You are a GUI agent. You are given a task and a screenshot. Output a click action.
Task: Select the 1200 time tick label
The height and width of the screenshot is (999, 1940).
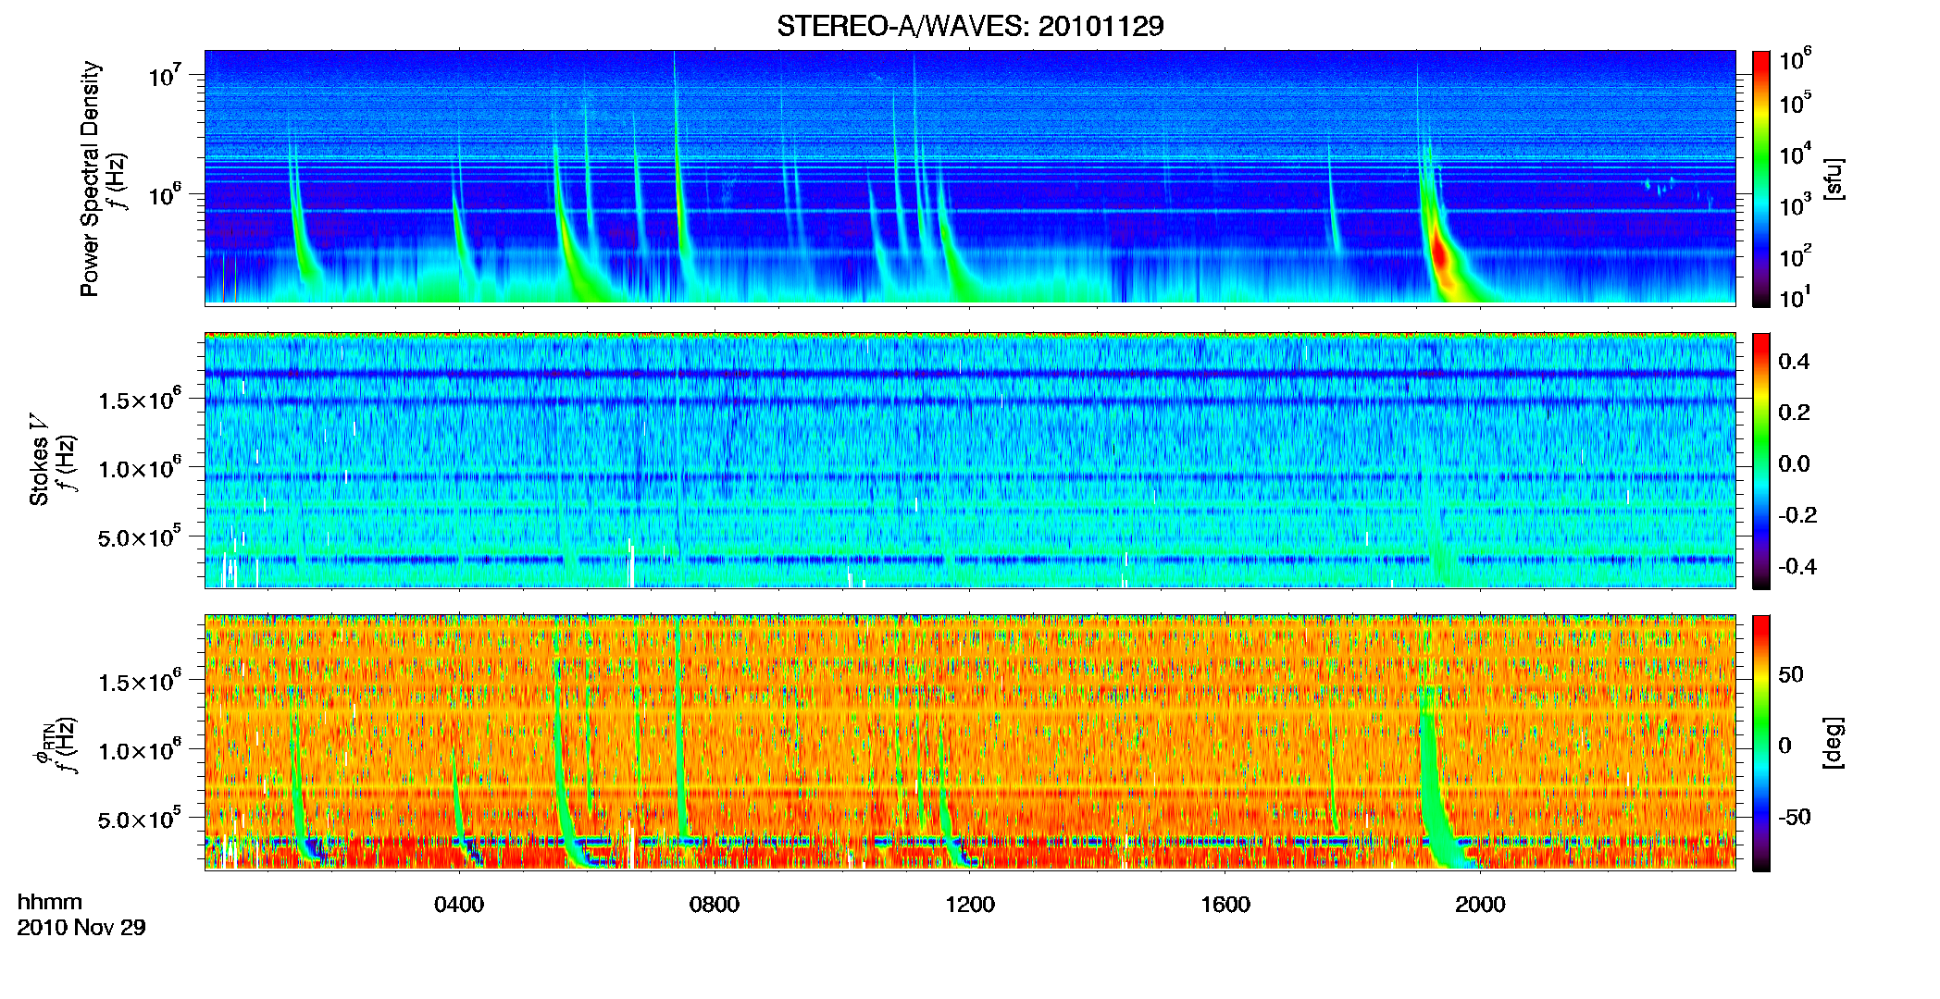point(970,905)
